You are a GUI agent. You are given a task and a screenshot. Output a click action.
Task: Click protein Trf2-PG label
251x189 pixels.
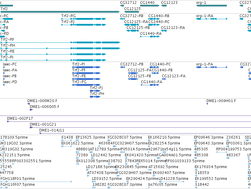pyautogui.click(x=79, y=82)
